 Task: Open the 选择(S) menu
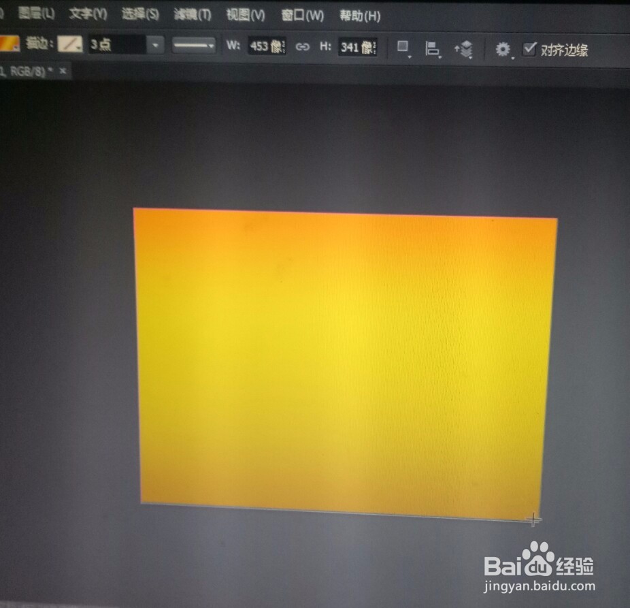[140, 14]
